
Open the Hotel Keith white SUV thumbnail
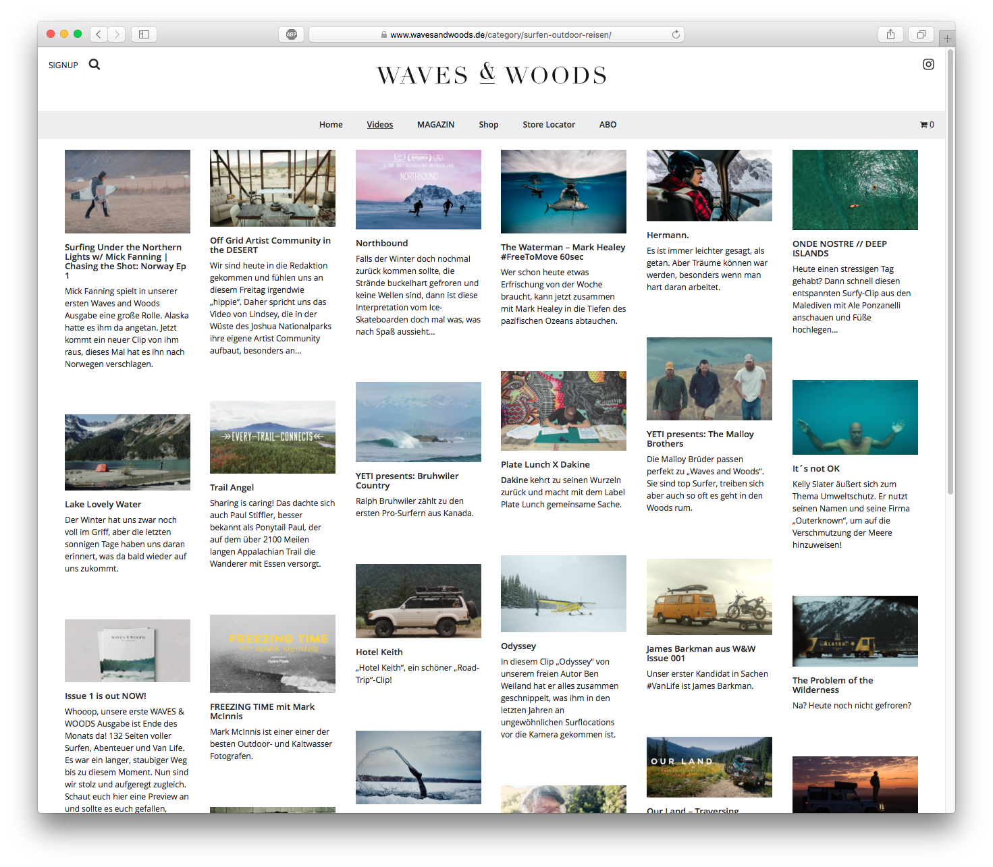(x=419, y=601)
